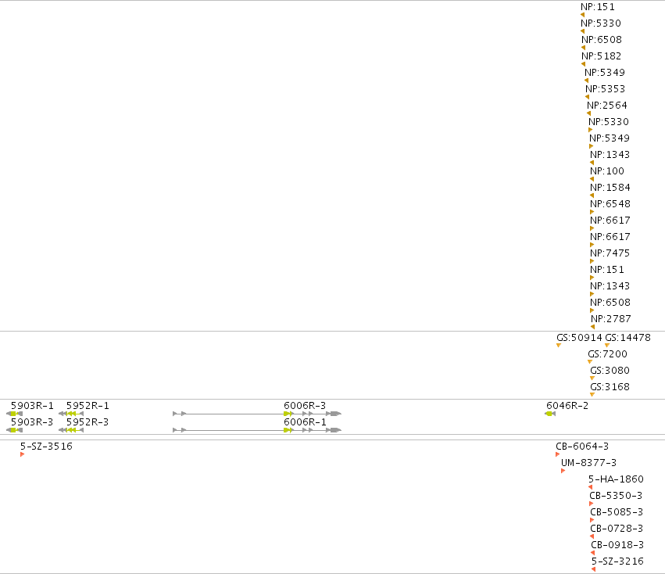Select the NP:100 feature label
Viewport: 665px width, 574px height.
point(607,171)
